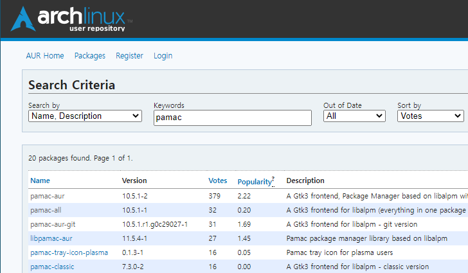
Task: Click the popularity value 2.22
Action: (244, 196)
